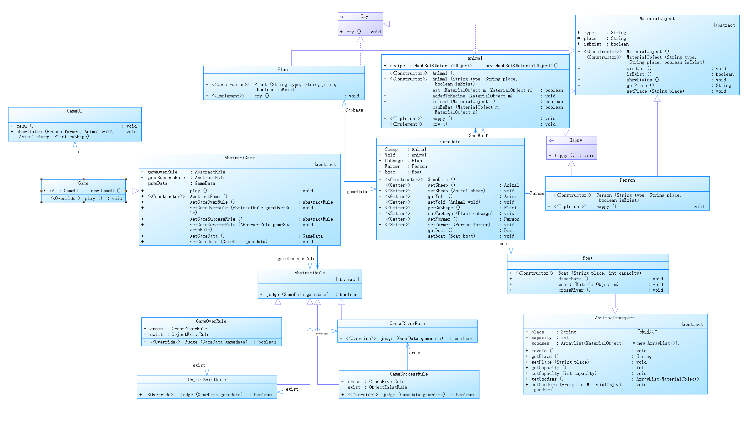Image resolution: width=744 pixels, height=423 pixels.
Task: Click the recipe attribute in Animal
Action: tap(397, 66)
